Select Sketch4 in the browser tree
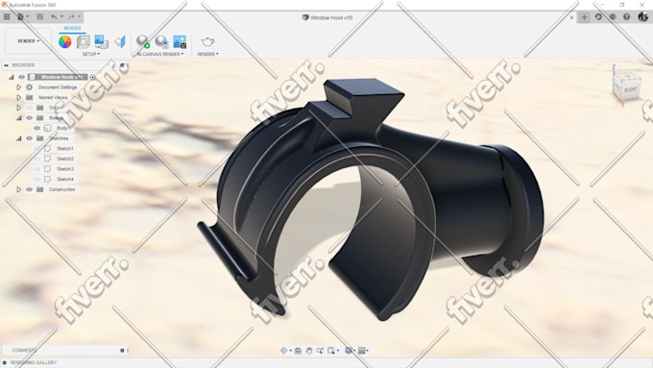The height and width of the screenshot is (368, 653). (x=65, y=180)
